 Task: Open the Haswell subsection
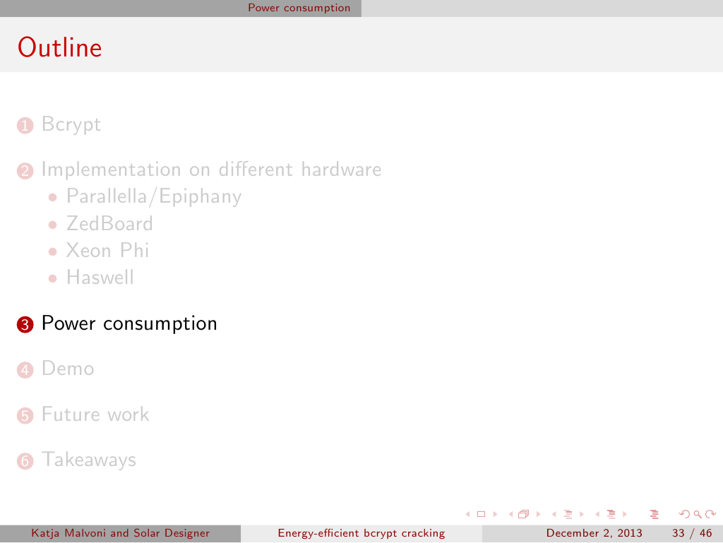click(100, 278)
